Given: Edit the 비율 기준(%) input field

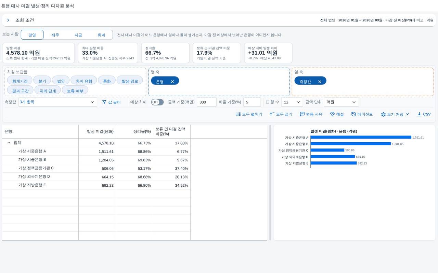Looking at the screenshot, I should click(x=252, y=102).
